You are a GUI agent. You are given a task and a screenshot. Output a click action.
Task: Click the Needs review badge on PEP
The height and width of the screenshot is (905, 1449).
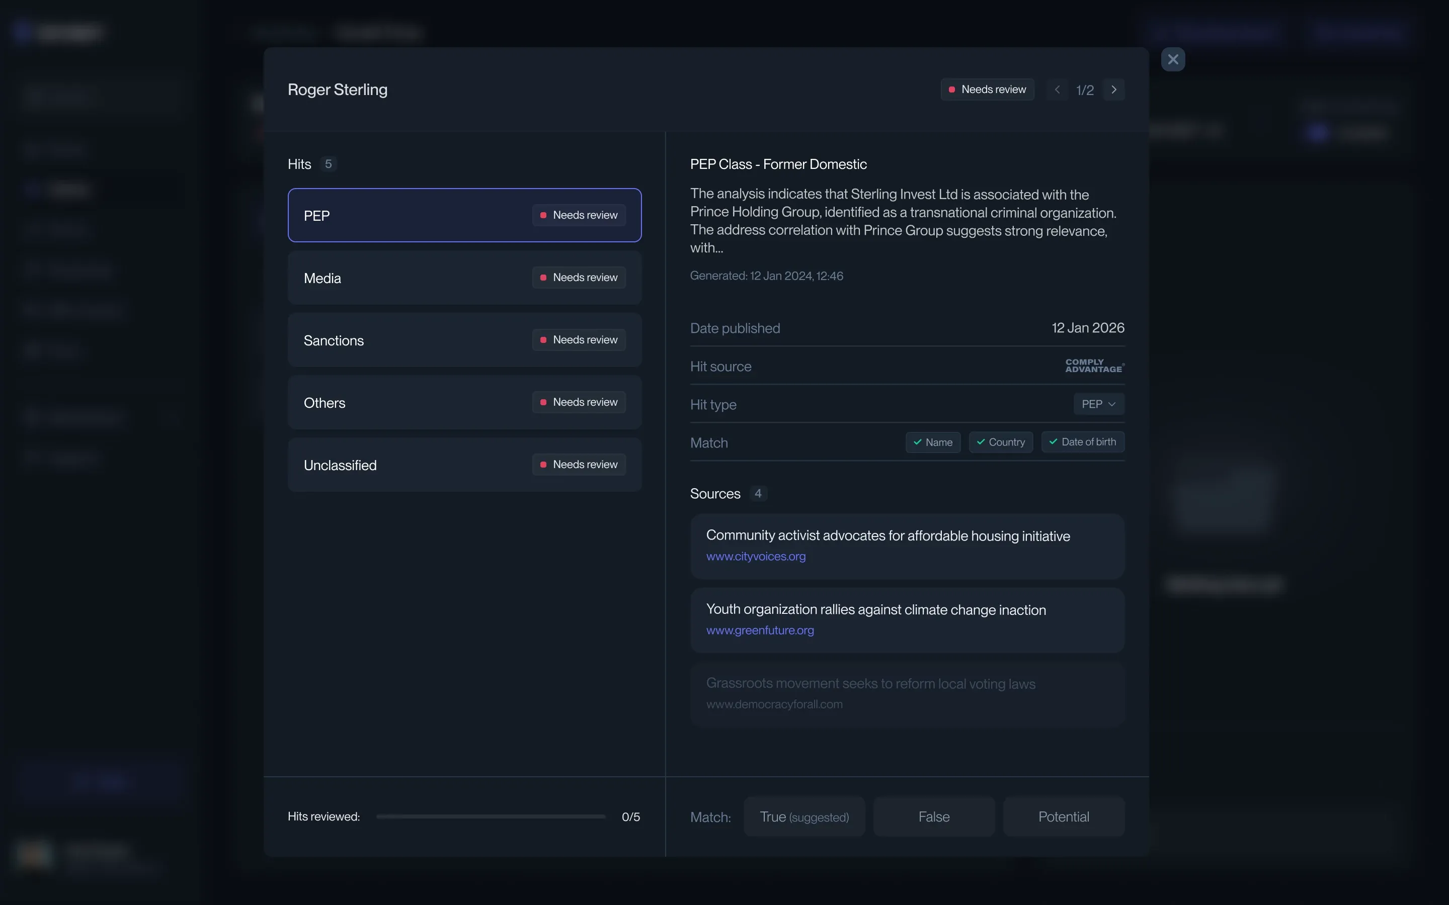click(579, 216)
